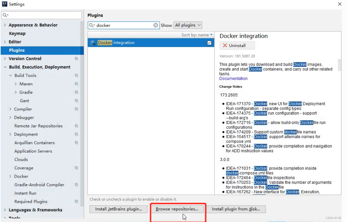The height and width of the screenshot is (222, 346).
Task: Focus the settings search field
Action: point(41,15)
